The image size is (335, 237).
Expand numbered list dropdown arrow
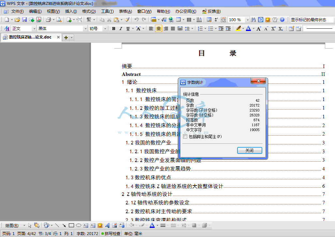[x=205, y=29]
